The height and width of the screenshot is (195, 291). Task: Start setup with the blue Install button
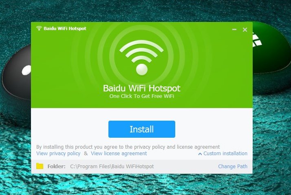[x=141, y=129]
